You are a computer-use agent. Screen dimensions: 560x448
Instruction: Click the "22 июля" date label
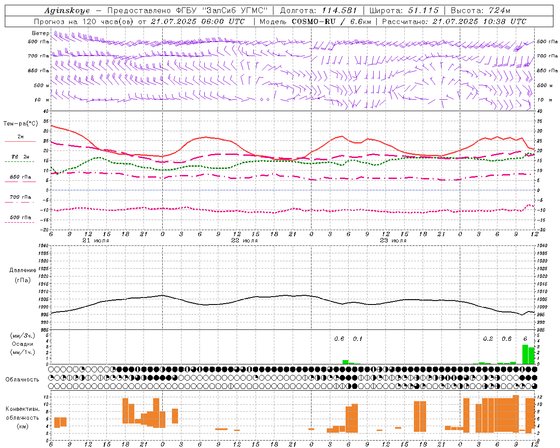(x=245, y=241)
